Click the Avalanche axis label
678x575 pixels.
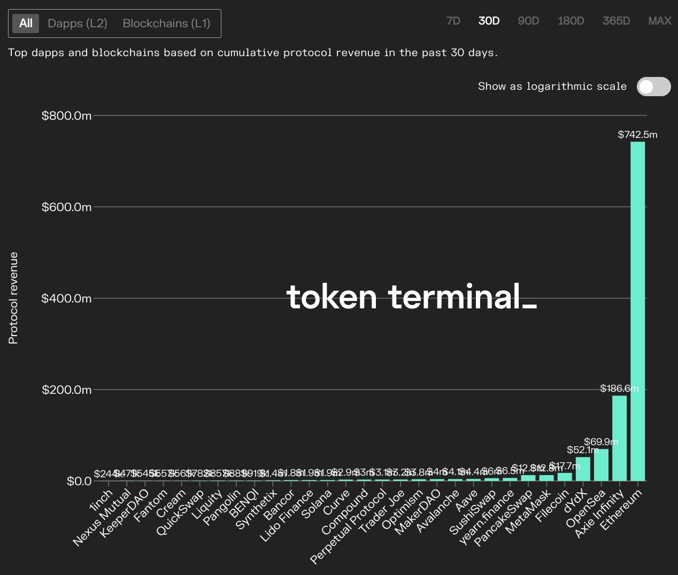[438, 511]
